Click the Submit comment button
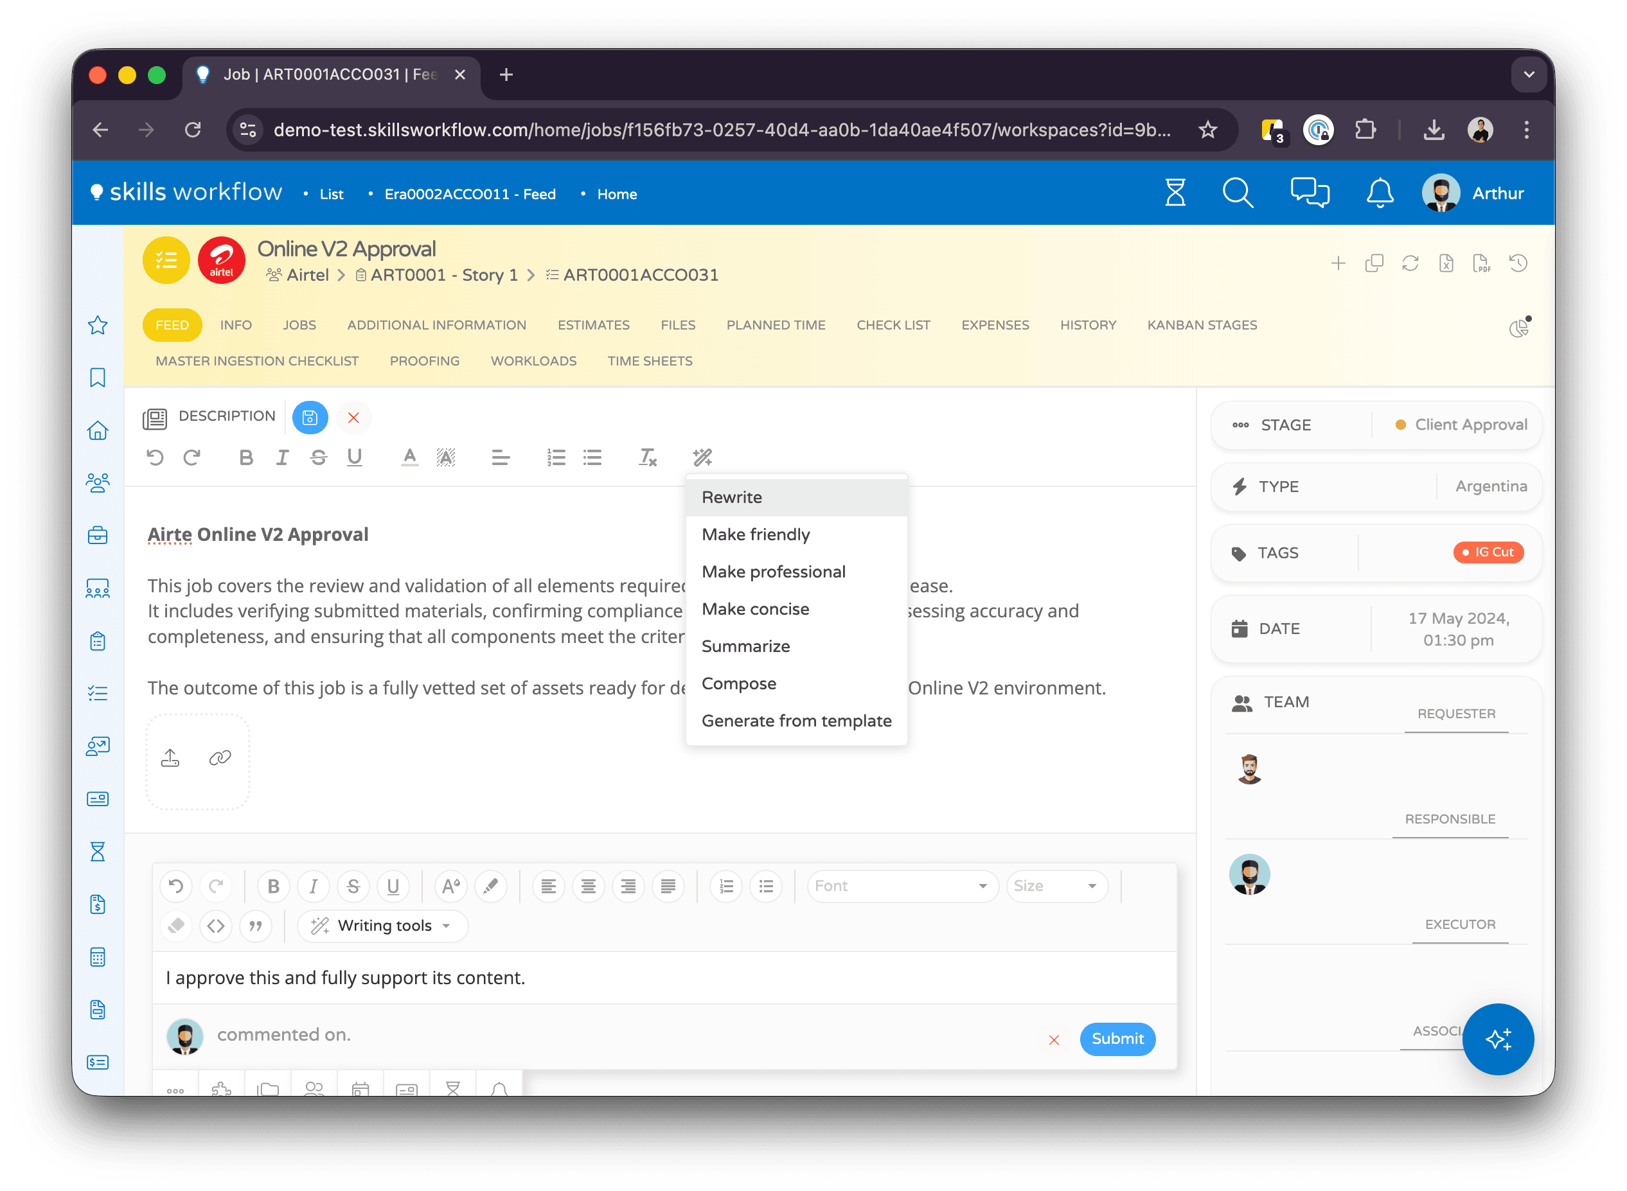Viewport: 1627px width, 1191px height. point(1117,1039)
